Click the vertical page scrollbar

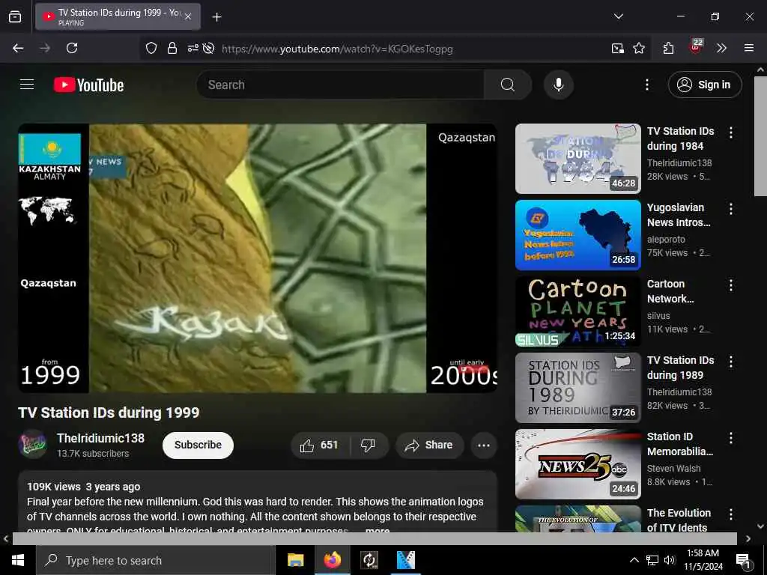pos(761,136)
